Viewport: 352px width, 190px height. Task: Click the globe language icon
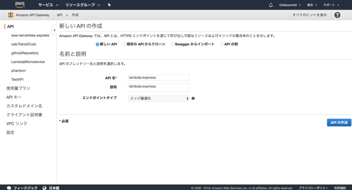point(44,188)
